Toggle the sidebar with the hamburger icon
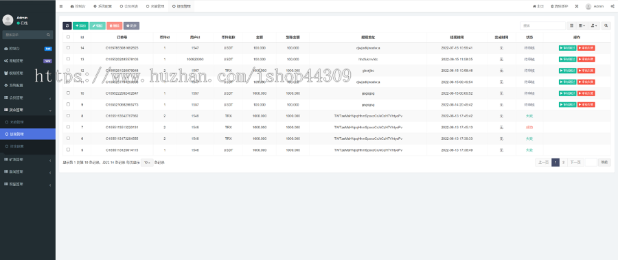 coord(60,6)
